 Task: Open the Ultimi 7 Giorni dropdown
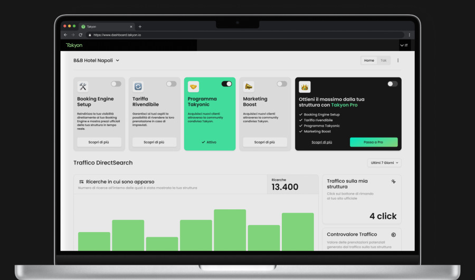[x=384, y=163]
